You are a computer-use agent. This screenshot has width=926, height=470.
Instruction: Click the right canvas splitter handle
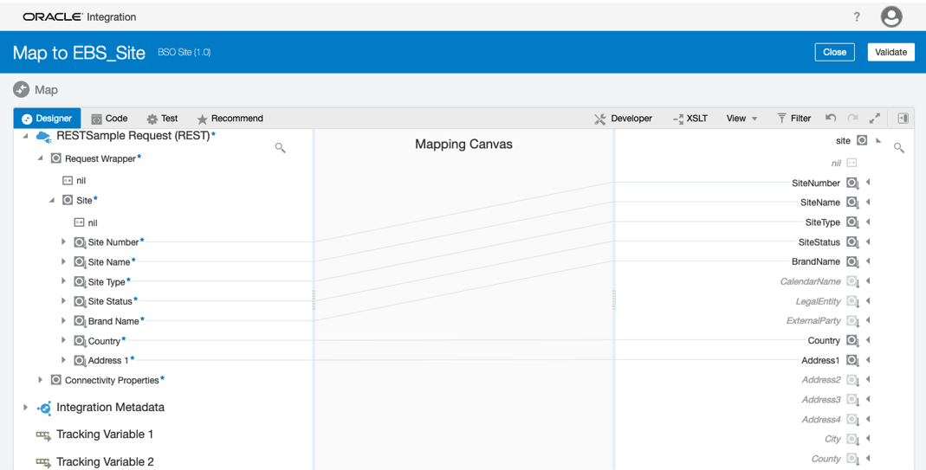[x=614, y=300]
